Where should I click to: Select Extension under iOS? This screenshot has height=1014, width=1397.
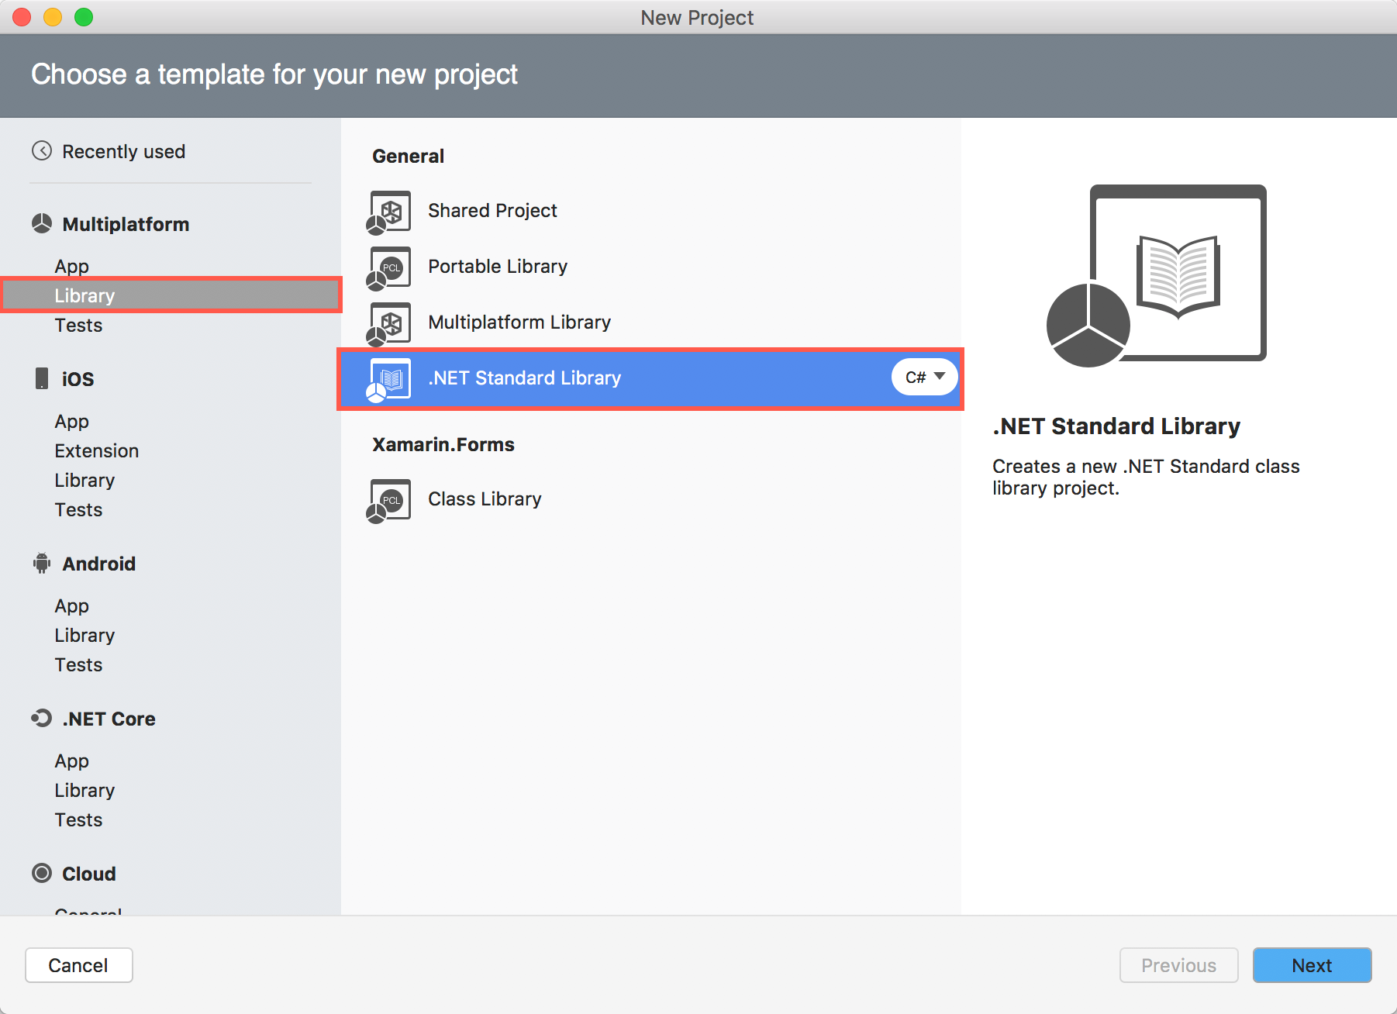coord(97,450)
